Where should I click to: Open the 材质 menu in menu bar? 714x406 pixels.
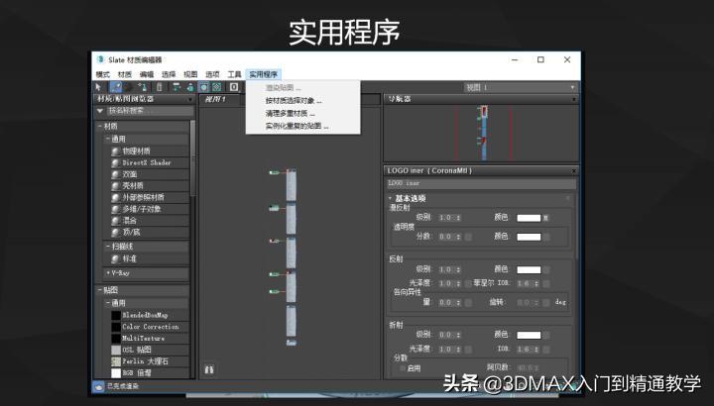[x=125, y=74]
